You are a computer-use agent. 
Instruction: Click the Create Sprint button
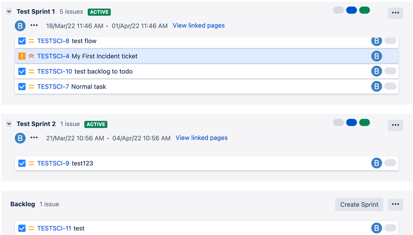(x=359, y=204)
